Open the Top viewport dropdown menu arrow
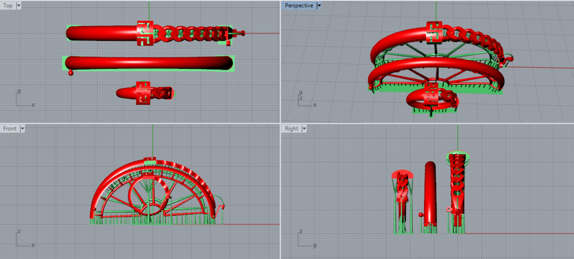574x259 pixels. pos(19,6)
